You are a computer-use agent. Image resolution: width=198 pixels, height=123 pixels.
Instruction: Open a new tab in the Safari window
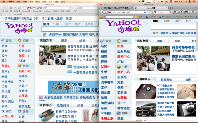pyautogui.click(x=97, y=14)
